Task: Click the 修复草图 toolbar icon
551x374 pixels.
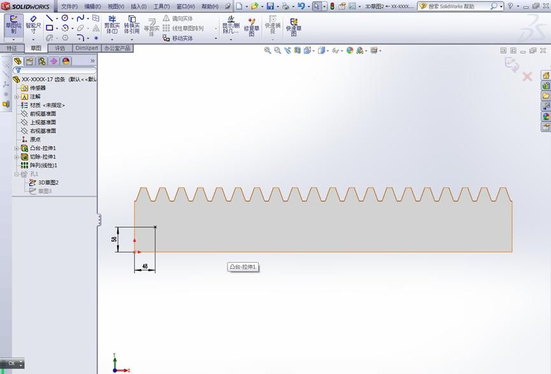Action: click(x=252, y=27)
